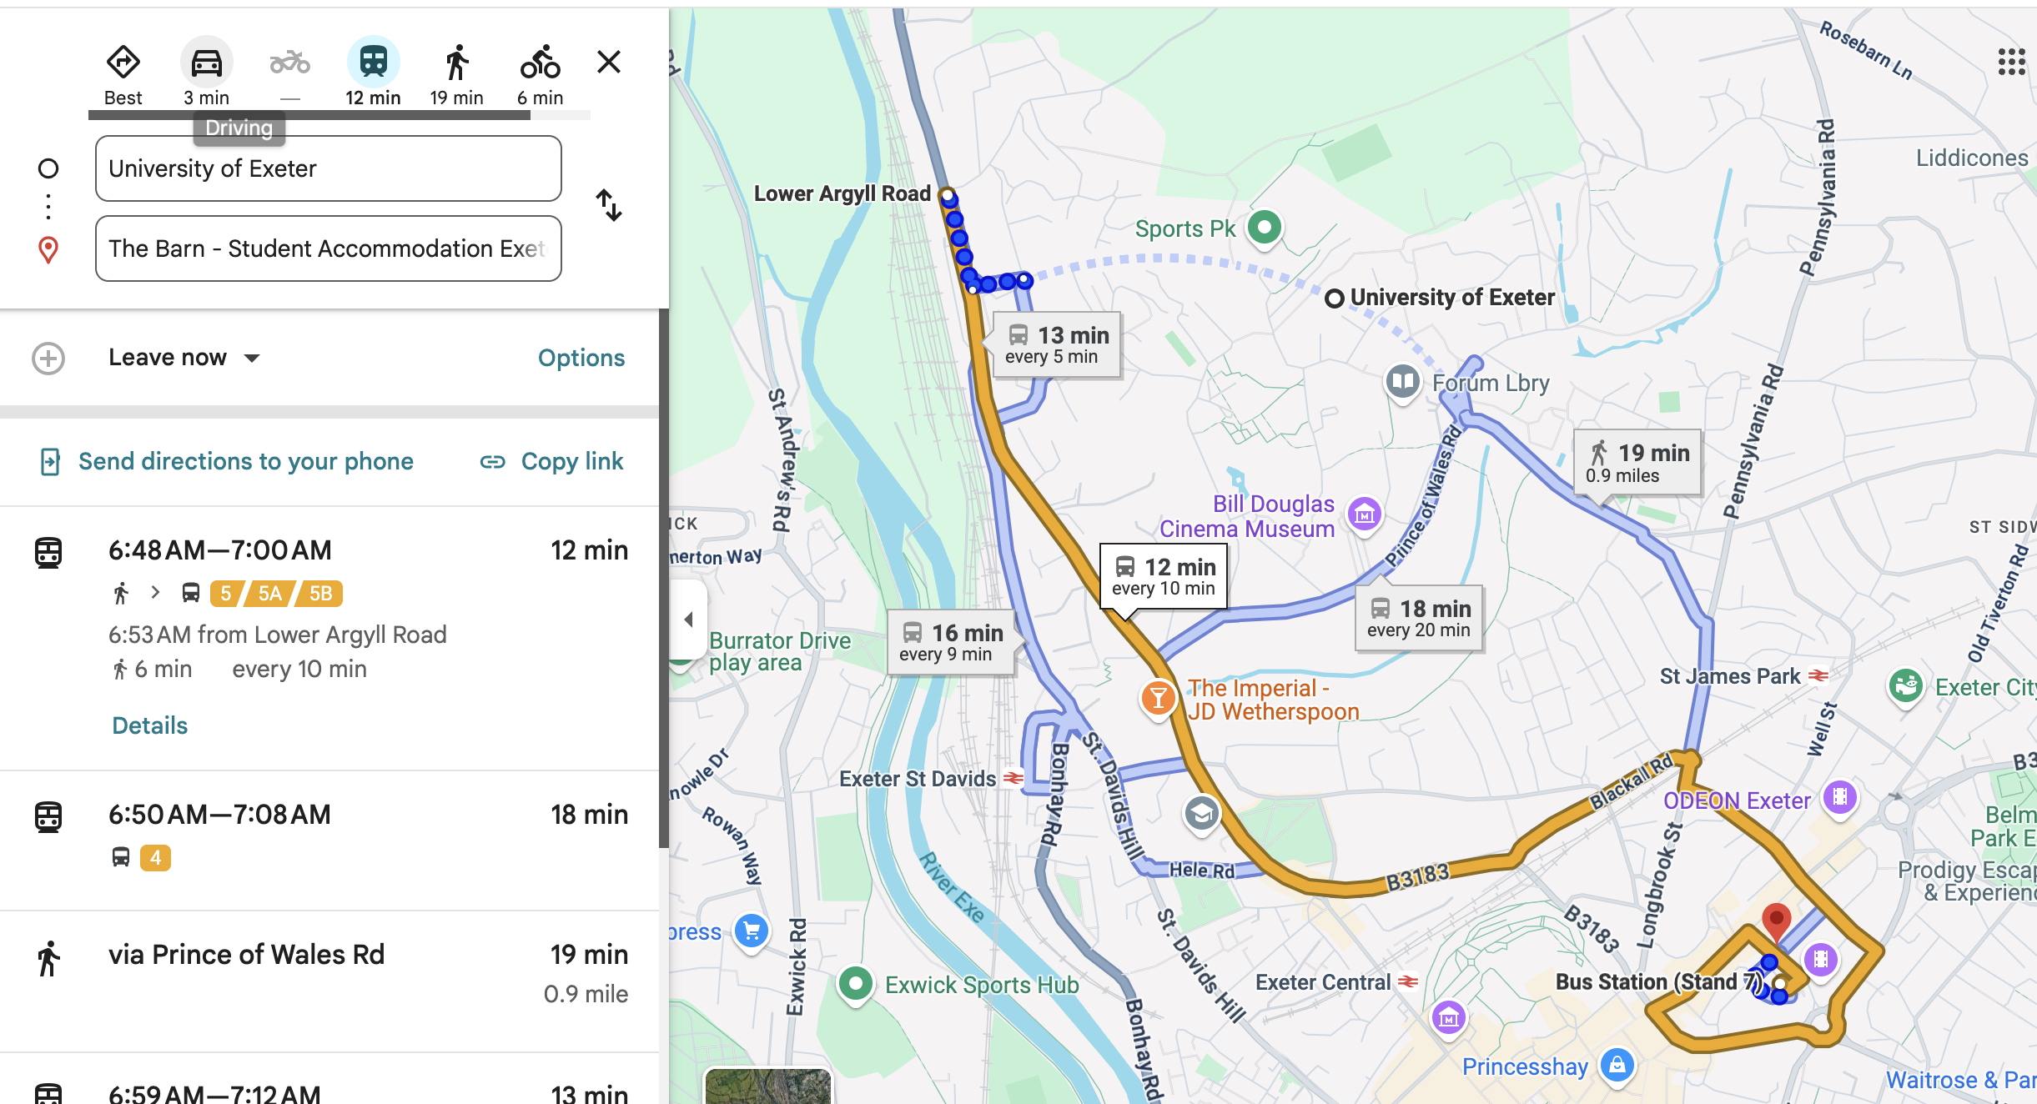Choose the Walking travel mode
The height and width of the screenshot is (1104, 2037).
click(456, 63)
